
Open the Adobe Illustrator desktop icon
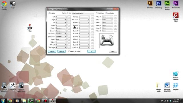(x=150, y=5)
